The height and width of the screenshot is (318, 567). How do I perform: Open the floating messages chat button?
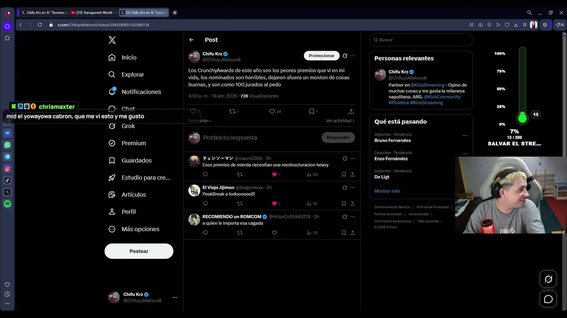click(548, 299)
